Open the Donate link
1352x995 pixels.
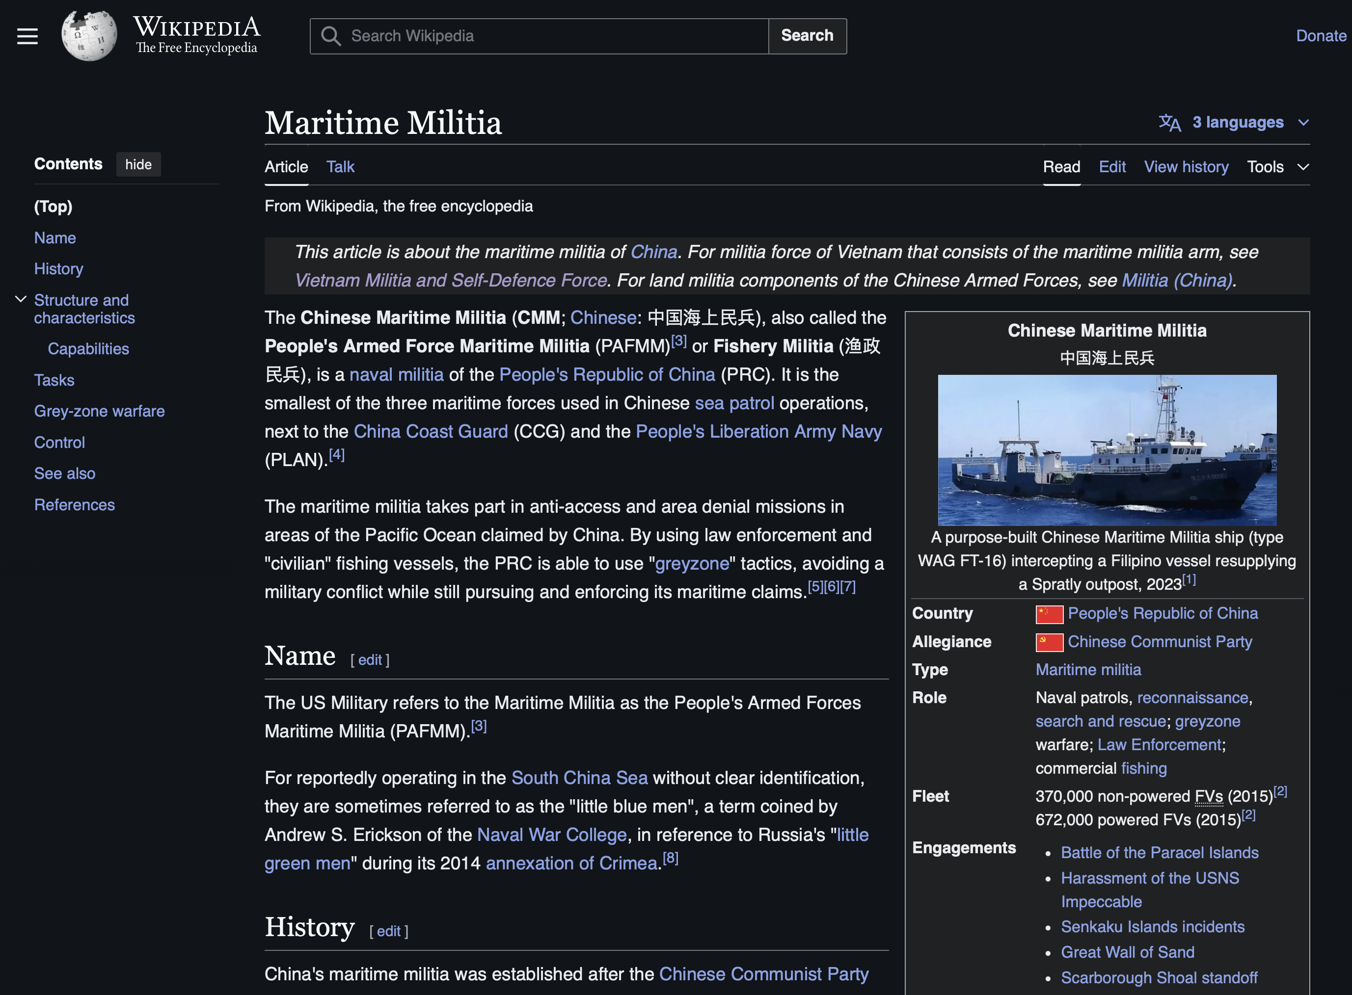pos(1321,36)
